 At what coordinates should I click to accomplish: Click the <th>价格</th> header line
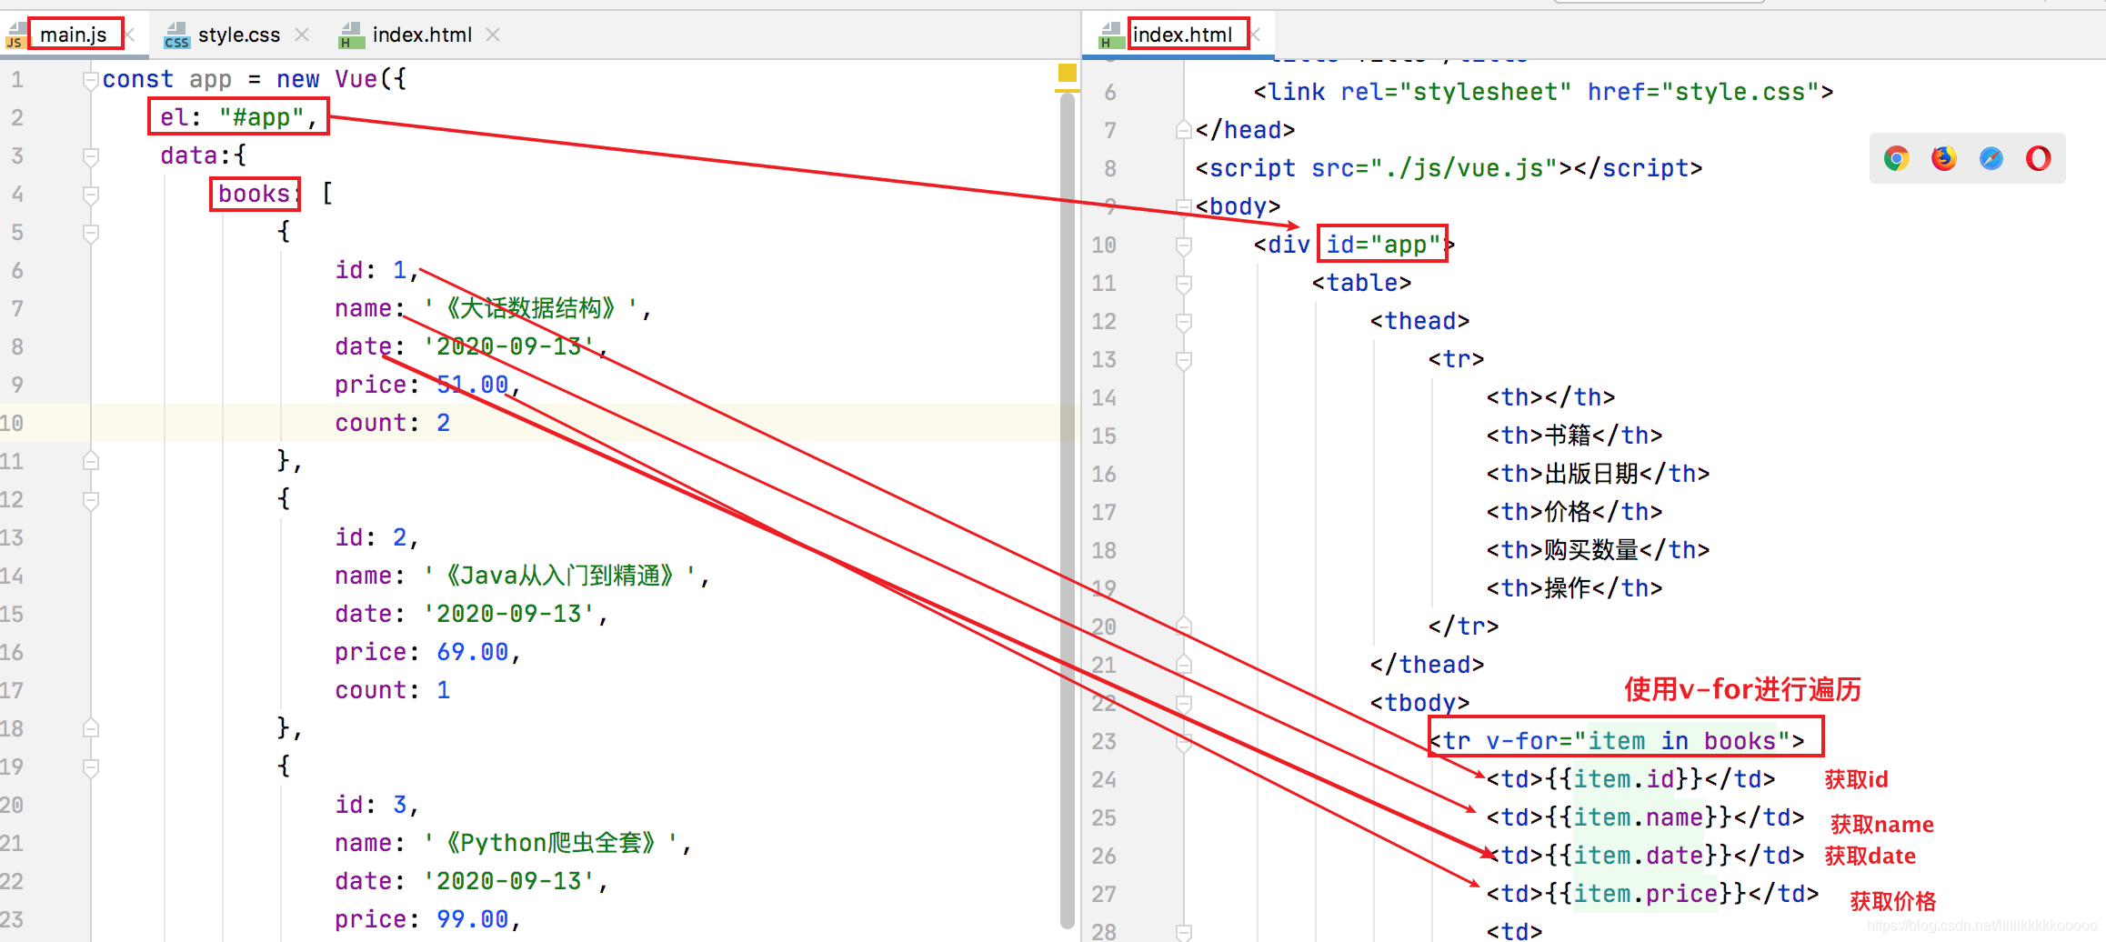pyautogui.click(x=1575, y=512)
